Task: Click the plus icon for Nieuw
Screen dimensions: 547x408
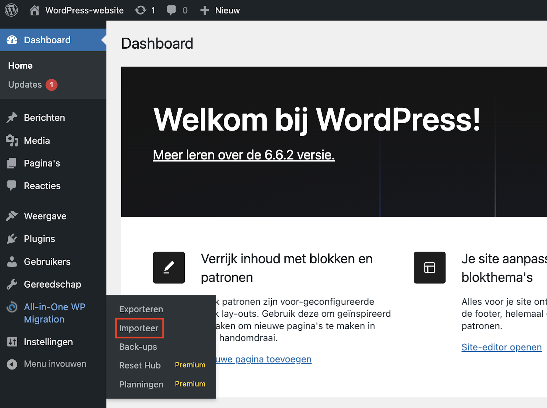Action: pos(205,10)
